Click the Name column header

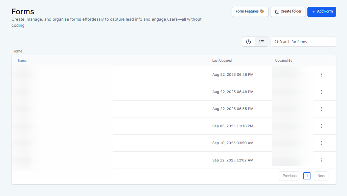pyautogui.click(x=22, y=61)
